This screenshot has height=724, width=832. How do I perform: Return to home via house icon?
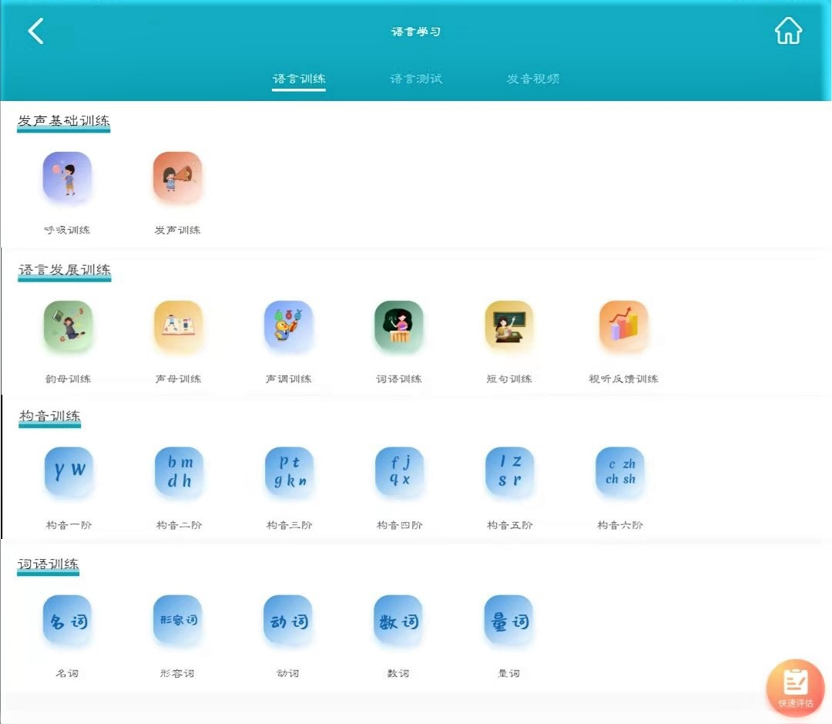pyautogui.click(x=788, y=31)
